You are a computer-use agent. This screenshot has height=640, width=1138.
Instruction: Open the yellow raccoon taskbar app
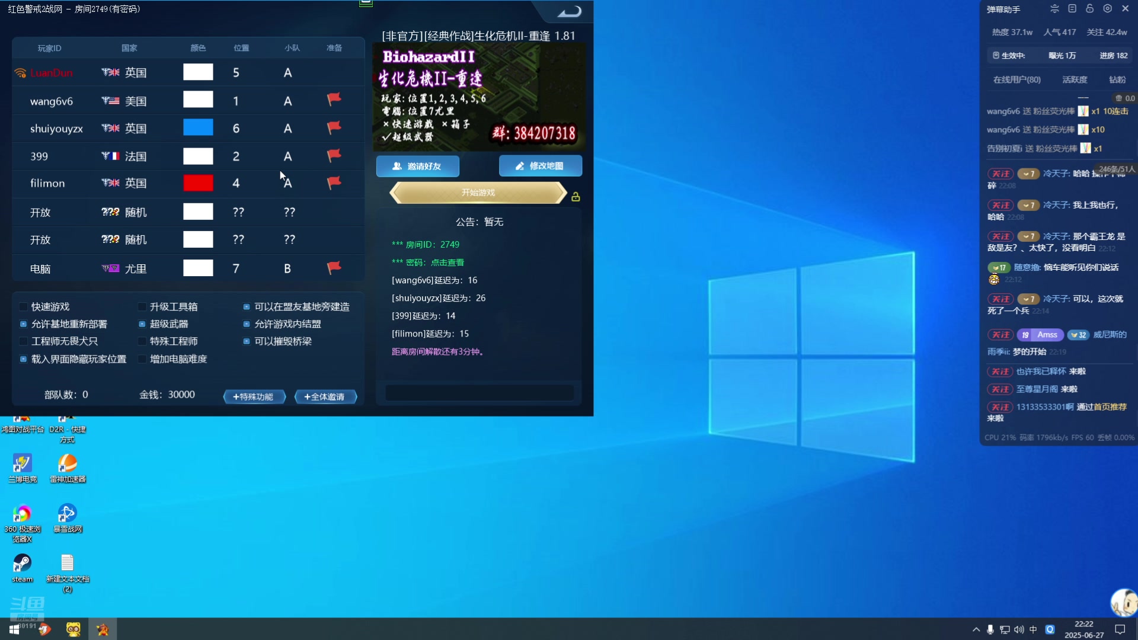coord(73,629)
